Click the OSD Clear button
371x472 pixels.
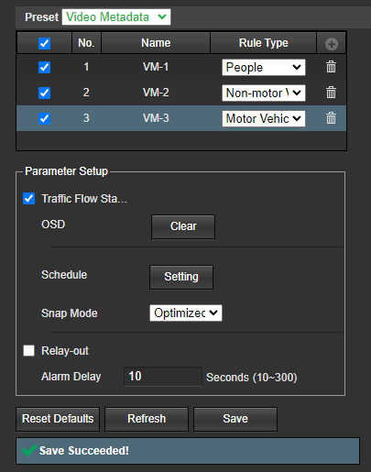coord(183,226)
